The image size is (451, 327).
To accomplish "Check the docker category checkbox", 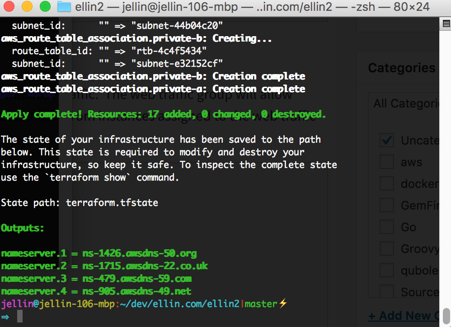I will pyautogui.click(x=386, y=183).
